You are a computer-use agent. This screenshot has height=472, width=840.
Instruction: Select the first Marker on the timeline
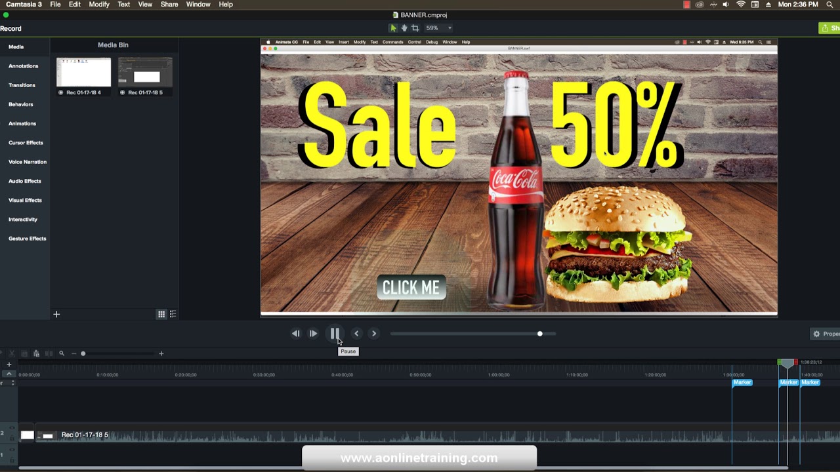pyautogui.click(x=742, y=383)
